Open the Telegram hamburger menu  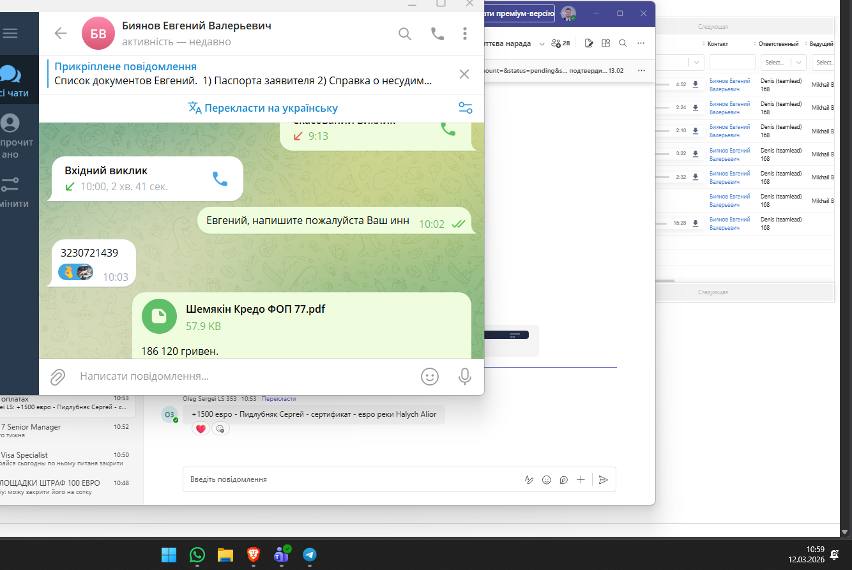click(10, 34)
